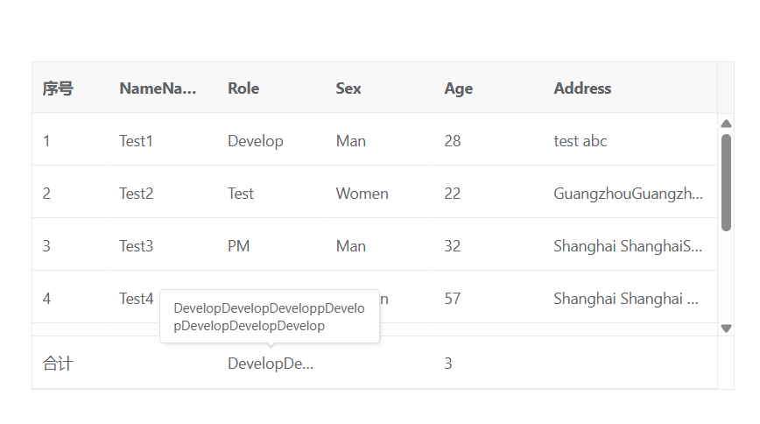Click the vertical scrollbar thumb
The image size is (760, 424).
tap(726, 182)
